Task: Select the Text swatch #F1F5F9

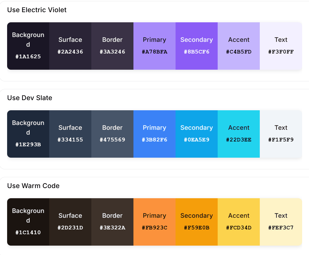Action: [x=281, y=134]
